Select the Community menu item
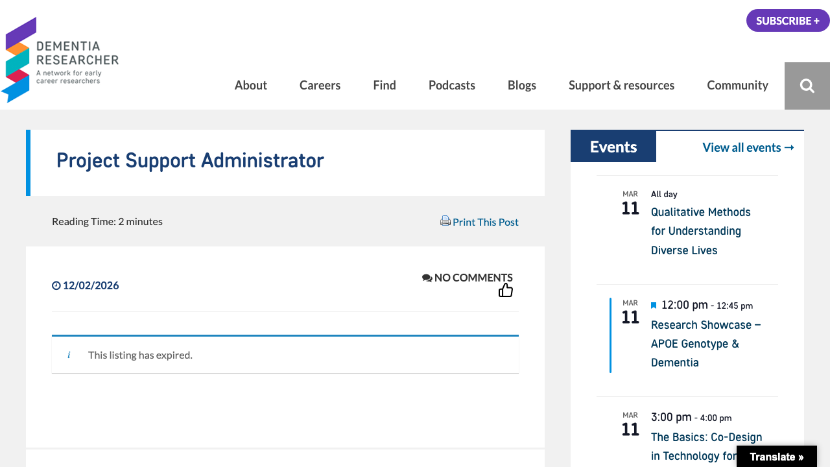This screenshot has height=467, width=830. coord(737,85)
